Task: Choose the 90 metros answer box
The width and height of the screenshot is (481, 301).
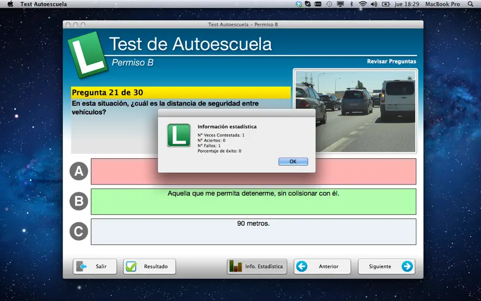Action: [x=254, y=231]
